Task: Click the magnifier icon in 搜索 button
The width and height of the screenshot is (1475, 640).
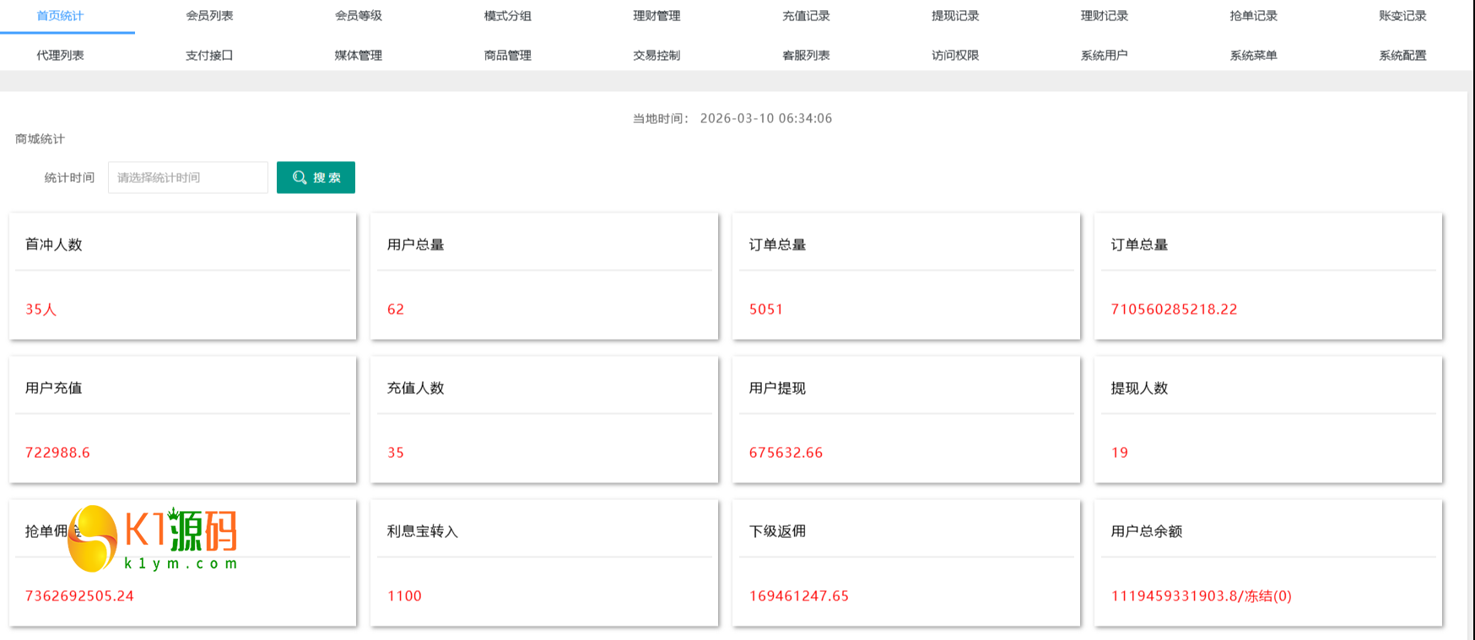Action: pos(300,177)
